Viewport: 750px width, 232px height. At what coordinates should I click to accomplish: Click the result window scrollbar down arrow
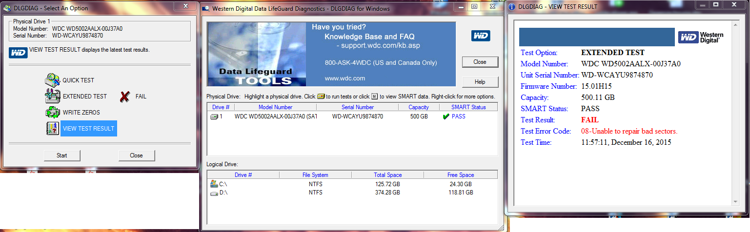[735, 201]
